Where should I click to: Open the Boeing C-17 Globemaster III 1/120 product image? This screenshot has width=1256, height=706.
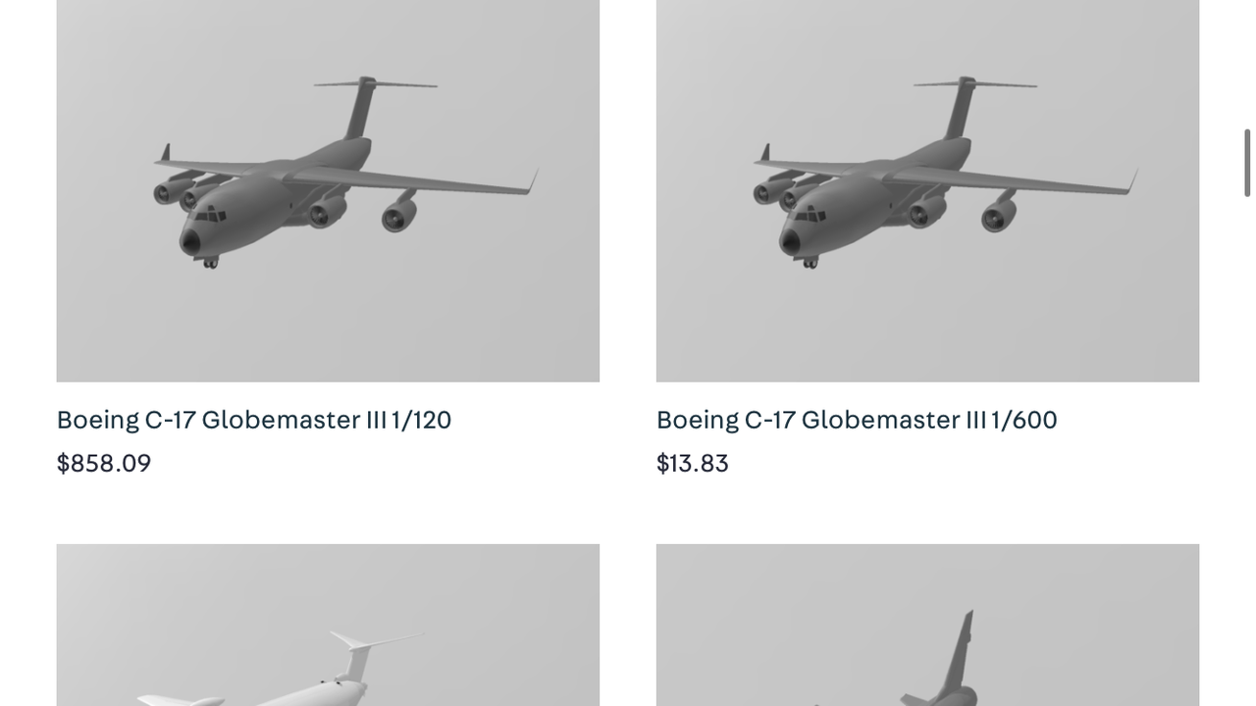[328, 191]
